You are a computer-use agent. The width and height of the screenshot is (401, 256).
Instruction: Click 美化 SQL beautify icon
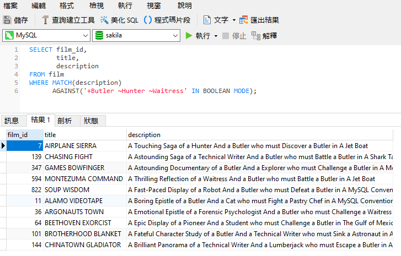tap(105, 20)
